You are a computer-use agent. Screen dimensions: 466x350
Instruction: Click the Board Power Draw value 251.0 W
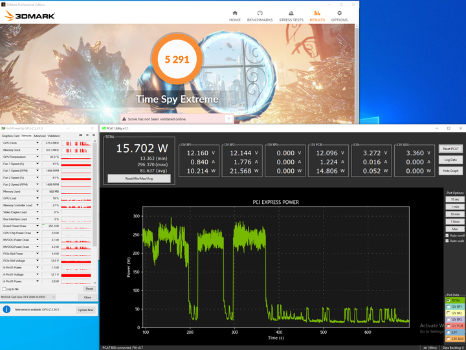click(51, 226)
